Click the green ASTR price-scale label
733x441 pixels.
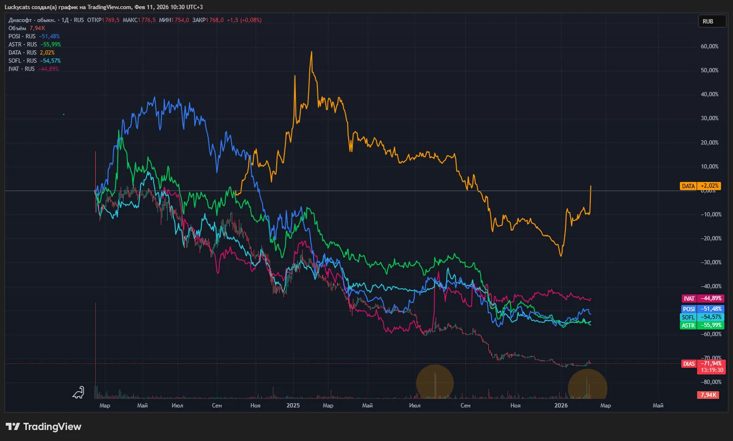point(702,326)
